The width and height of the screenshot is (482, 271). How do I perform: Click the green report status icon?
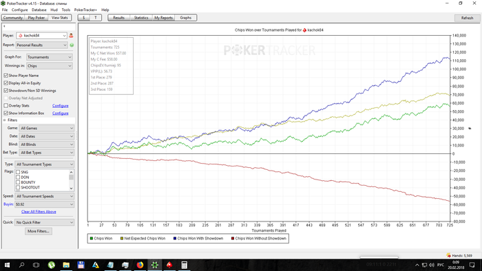pyautogui.click(x=72, y=45)
